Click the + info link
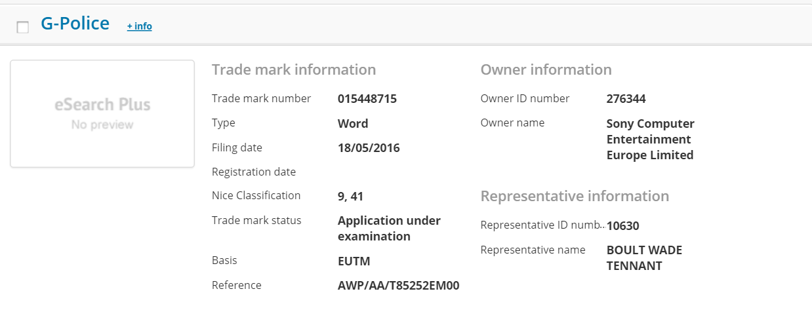This screenshot has width=812, height=325. coord(139,26)
